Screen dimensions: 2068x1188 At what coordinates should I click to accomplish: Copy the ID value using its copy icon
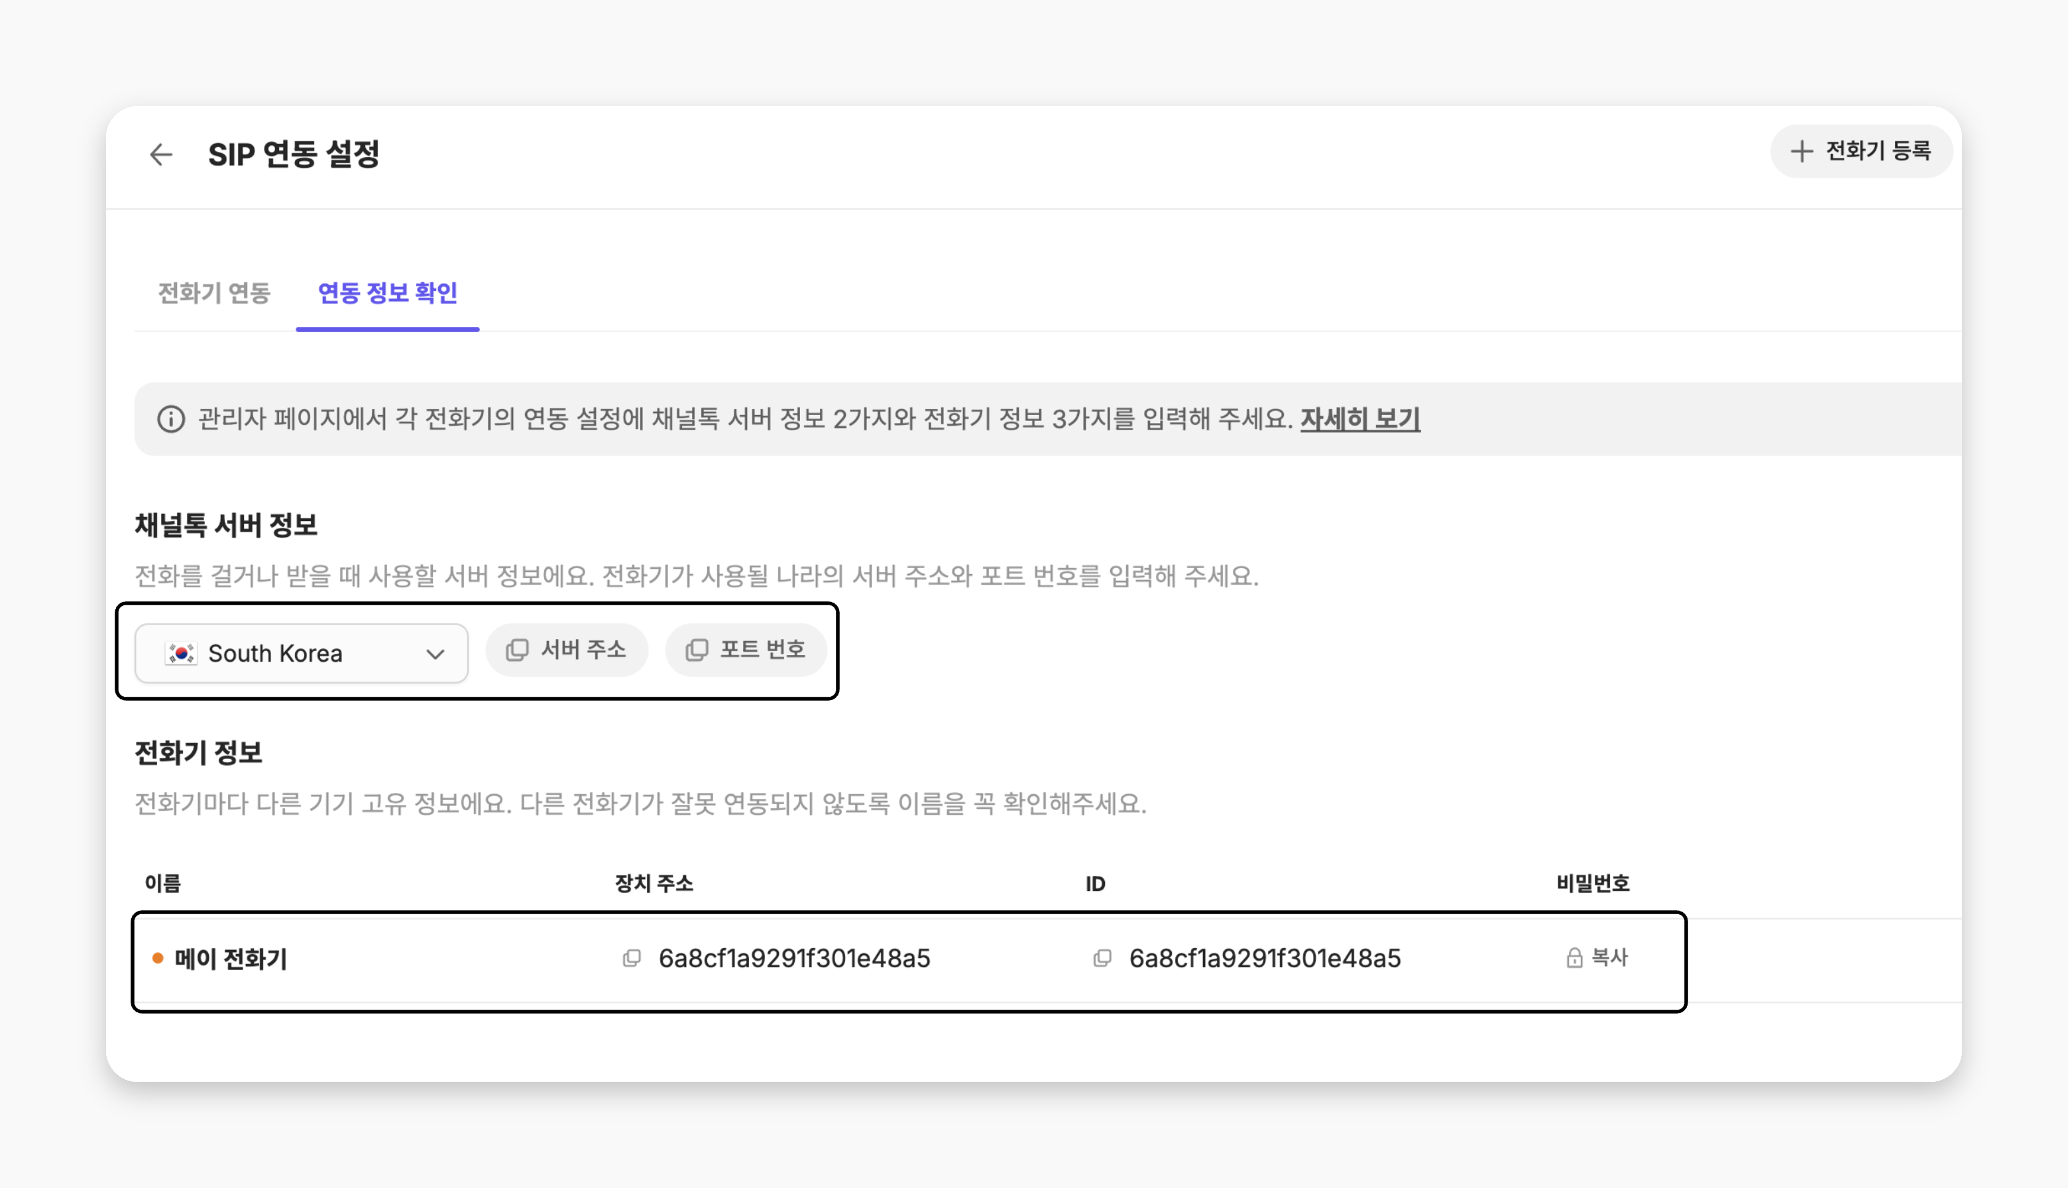tap(1102, 958)
